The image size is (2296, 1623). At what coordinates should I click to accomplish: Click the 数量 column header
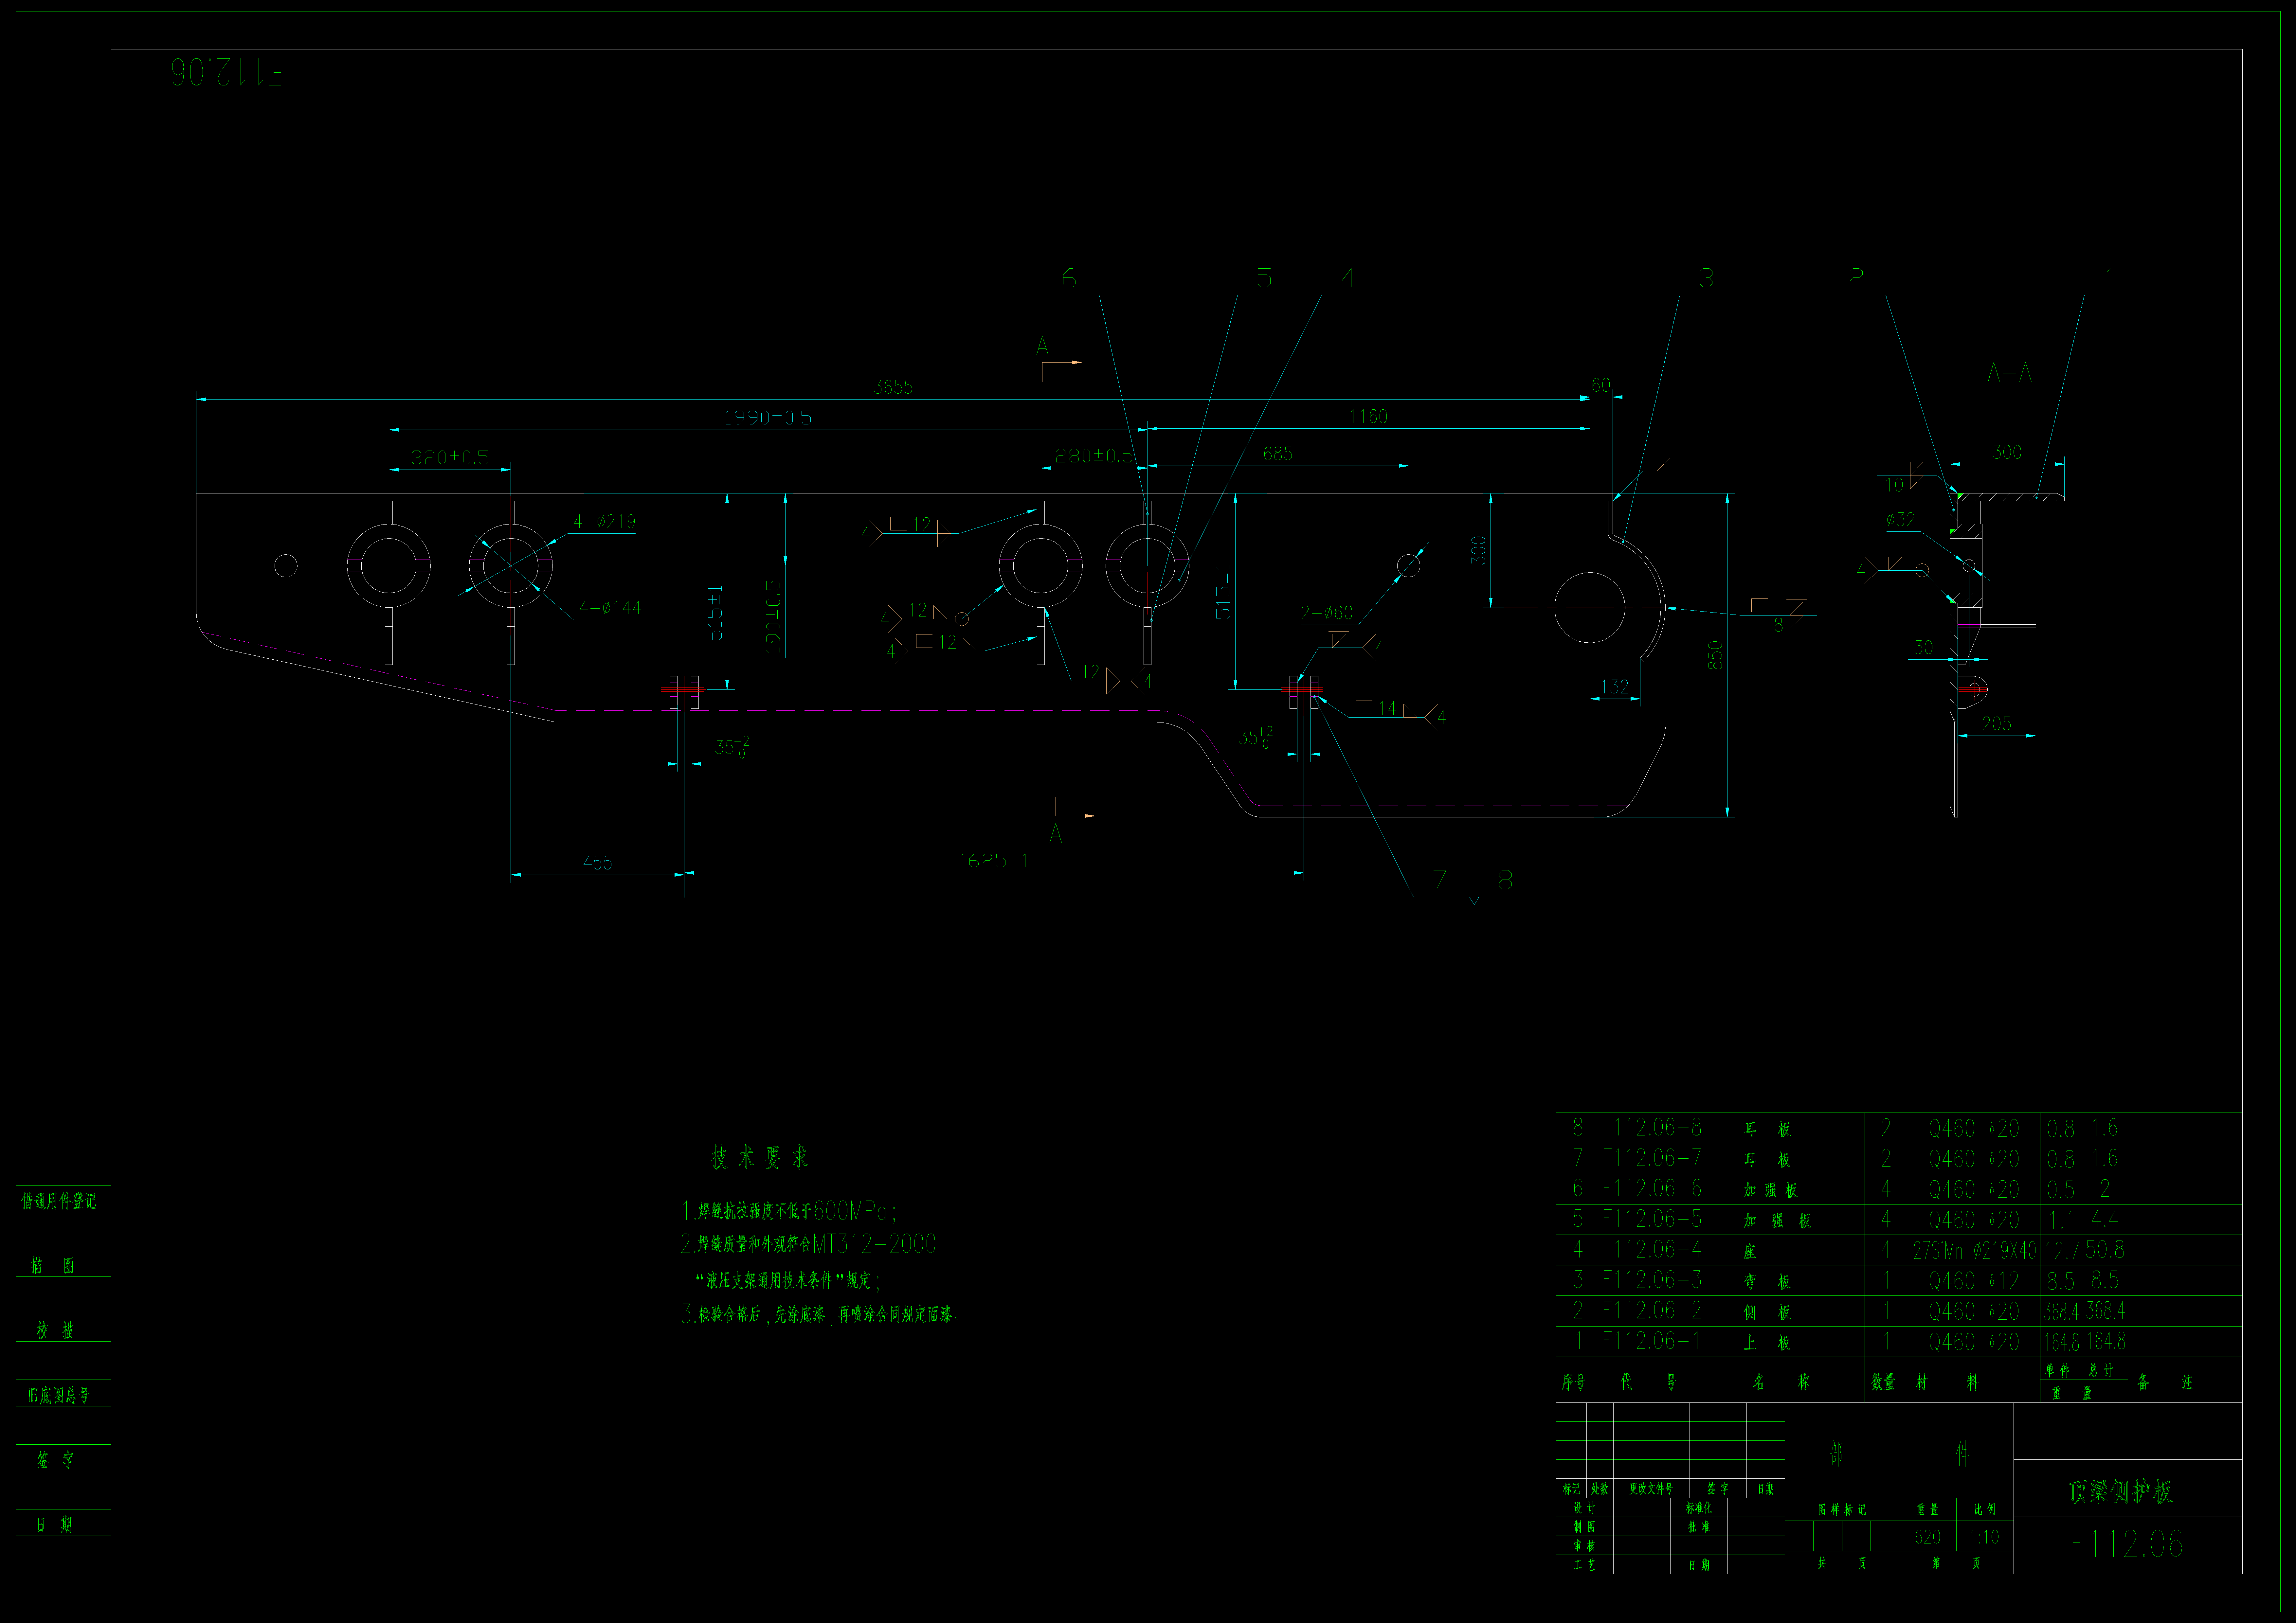click(1883, 1382)
